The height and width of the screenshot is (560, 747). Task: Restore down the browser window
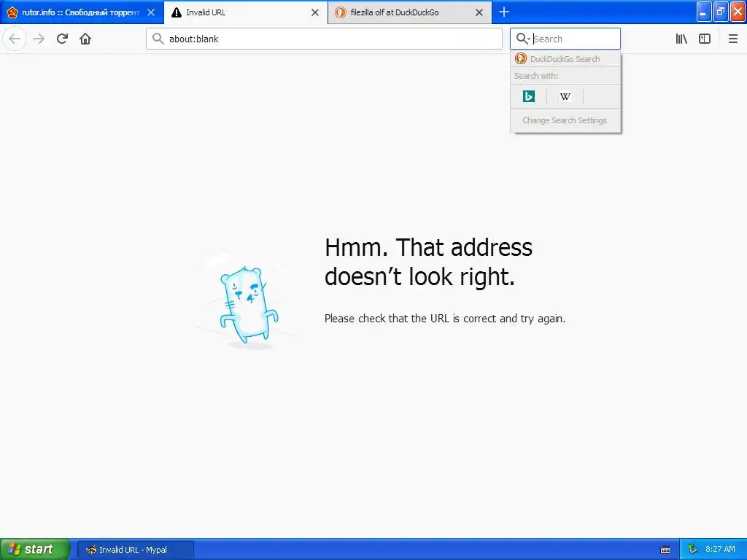point(721,12)
